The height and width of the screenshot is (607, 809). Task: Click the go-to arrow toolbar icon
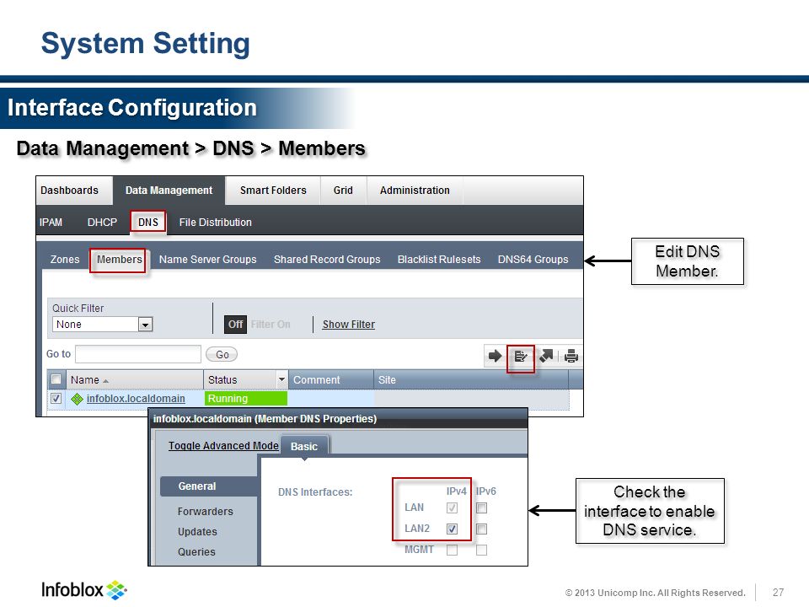495,356
